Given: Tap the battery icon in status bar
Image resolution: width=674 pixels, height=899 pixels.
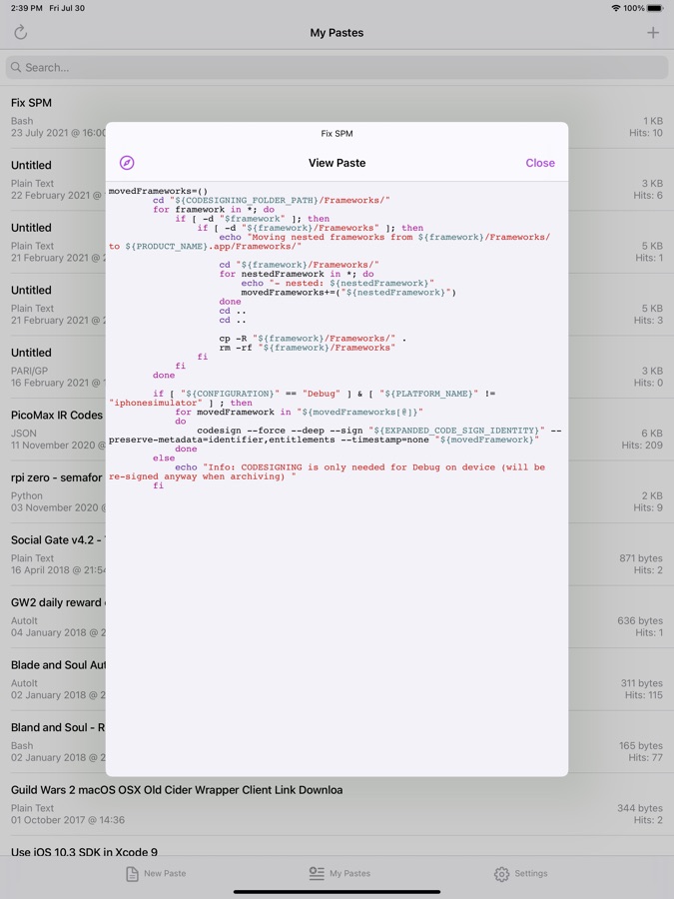Looking at the screenshot, I should (654, 8).
